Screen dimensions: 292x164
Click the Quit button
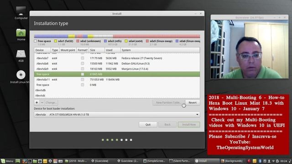click(x=148, y=124)
